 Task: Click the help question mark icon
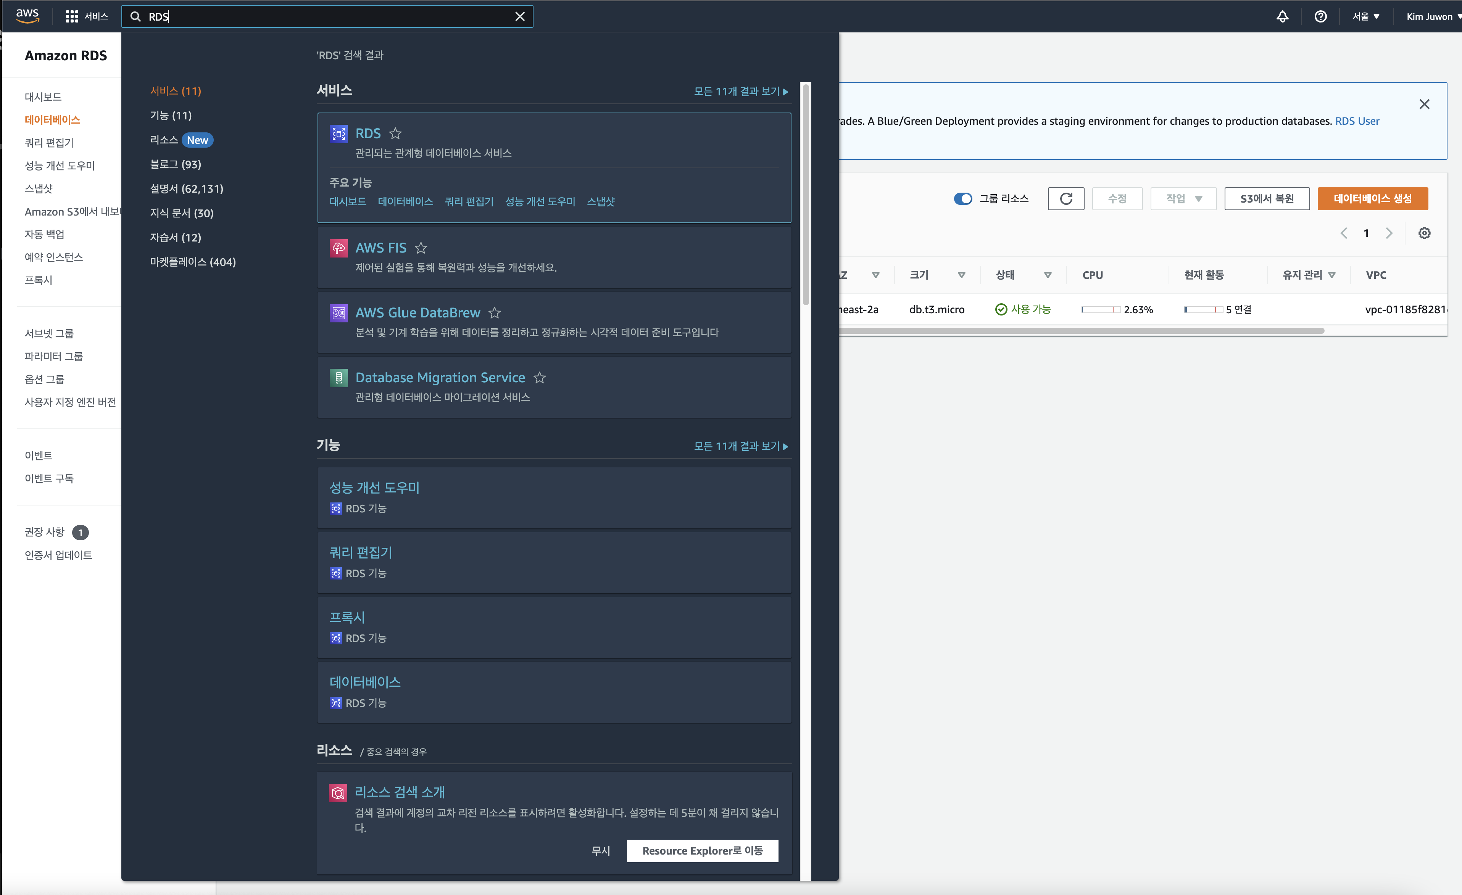coord(1320,17)
